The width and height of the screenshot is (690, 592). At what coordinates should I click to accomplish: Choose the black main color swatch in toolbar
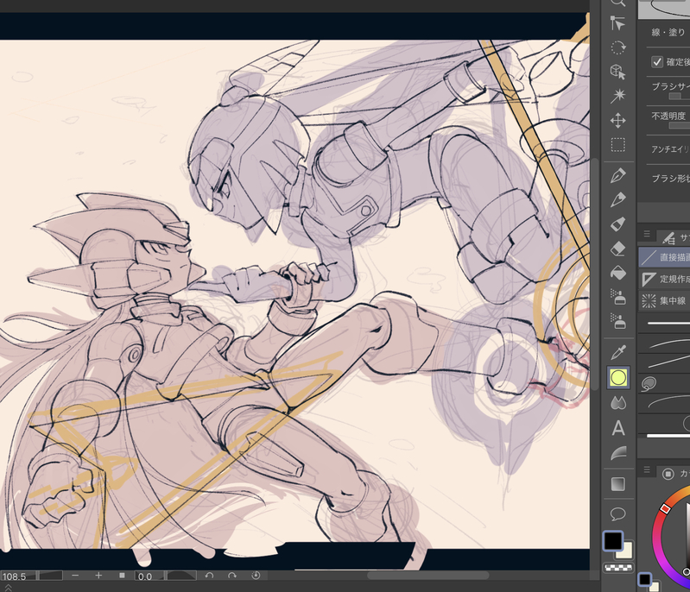pyautogui.click(x=612, y=541)
